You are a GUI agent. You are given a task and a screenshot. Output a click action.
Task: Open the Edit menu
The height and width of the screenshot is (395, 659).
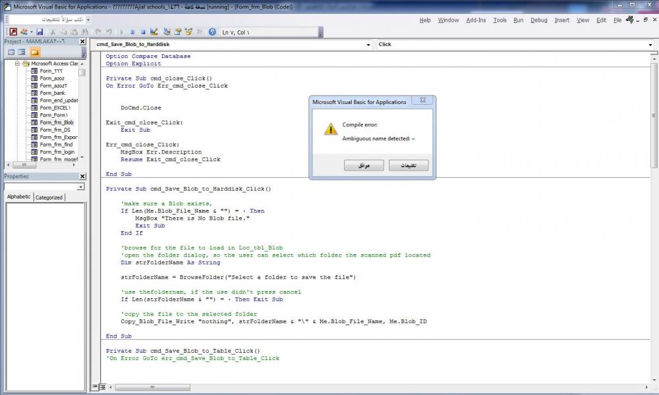602,20
